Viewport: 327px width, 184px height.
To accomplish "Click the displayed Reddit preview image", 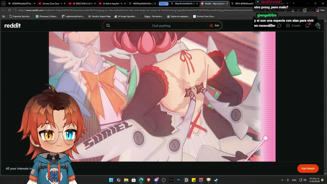I will coord(162,96).
